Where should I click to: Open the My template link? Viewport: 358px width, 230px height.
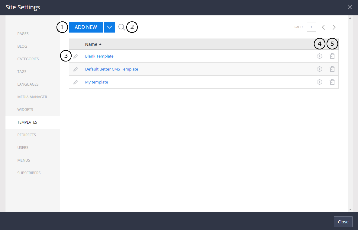coord(96,82)
